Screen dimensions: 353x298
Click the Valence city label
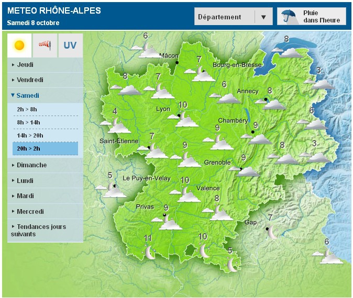pyautogui.click(x=208, y=188)
